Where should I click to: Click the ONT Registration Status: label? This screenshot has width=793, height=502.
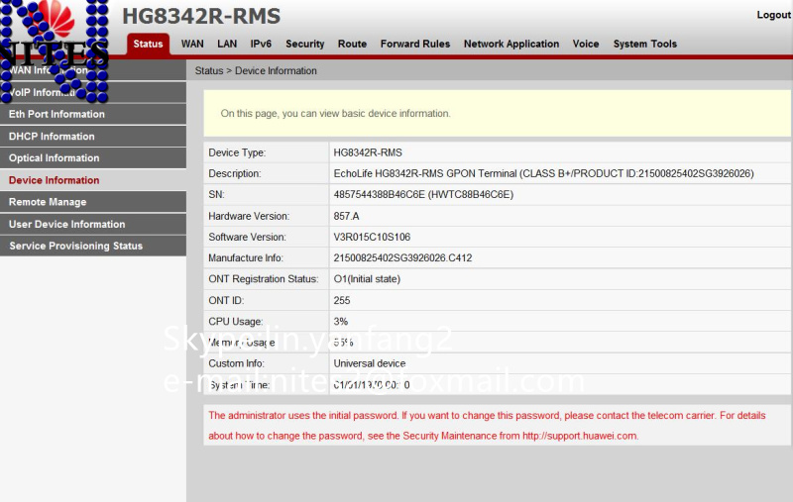coord(263,279)
